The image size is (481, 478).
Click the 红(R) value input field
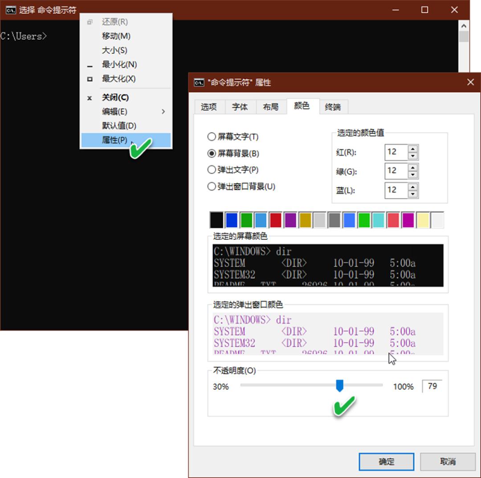click(x=395, y=152)
